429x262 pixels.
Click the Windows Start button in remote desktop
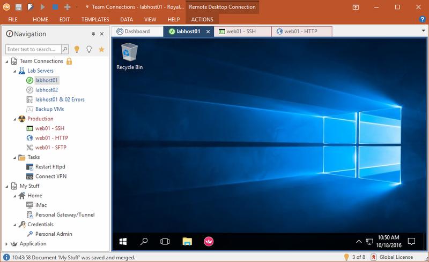122,241
